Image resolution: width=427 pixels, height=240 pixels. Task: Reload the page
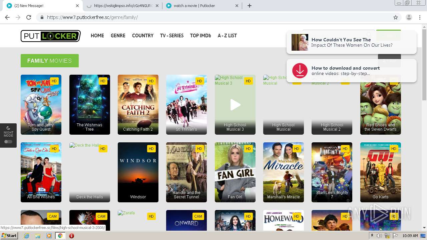[x=29, y=17]
